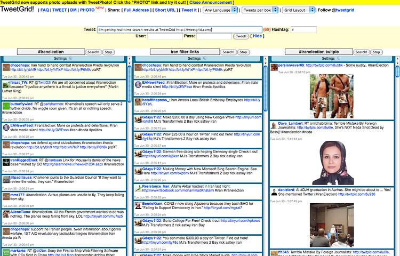Click jillpadillausa avatar icon
Image resolution: width=400 pixels, height=256 pixels.
pyautogui.click(x=6, y=179)
